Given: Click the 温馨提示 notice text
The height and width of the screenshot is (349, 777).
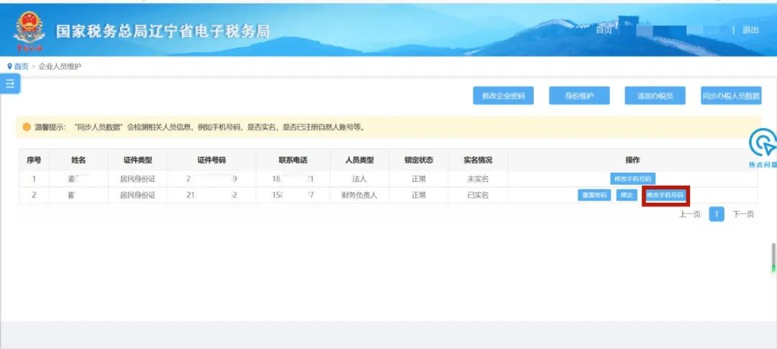Looking at the screenshot, I should coord(200,127).
